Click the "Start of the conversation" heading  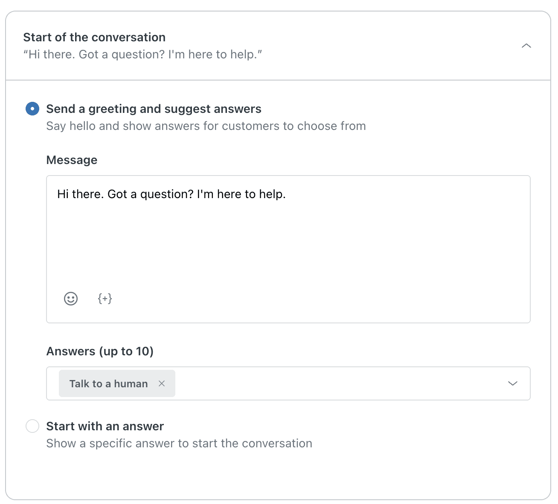(94, 37)
